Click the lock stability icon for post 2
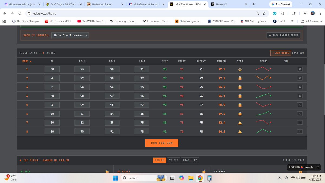 pos(240,78)
